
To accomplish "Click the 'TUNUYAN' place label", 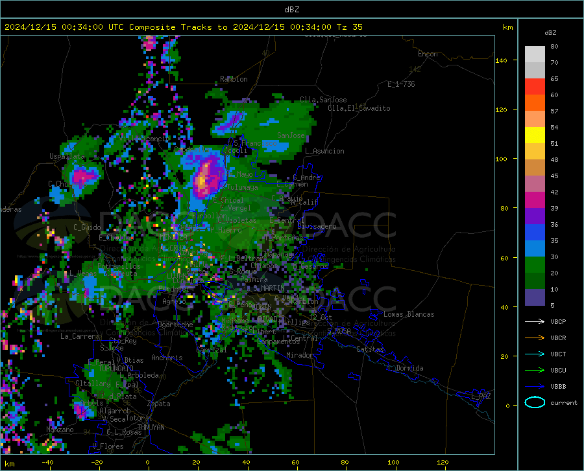I will click(x=151, y=428).
